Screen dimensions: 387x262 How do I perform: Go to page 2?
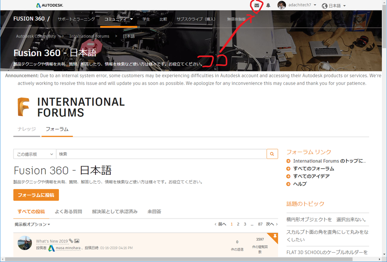(x=238, y=224)
